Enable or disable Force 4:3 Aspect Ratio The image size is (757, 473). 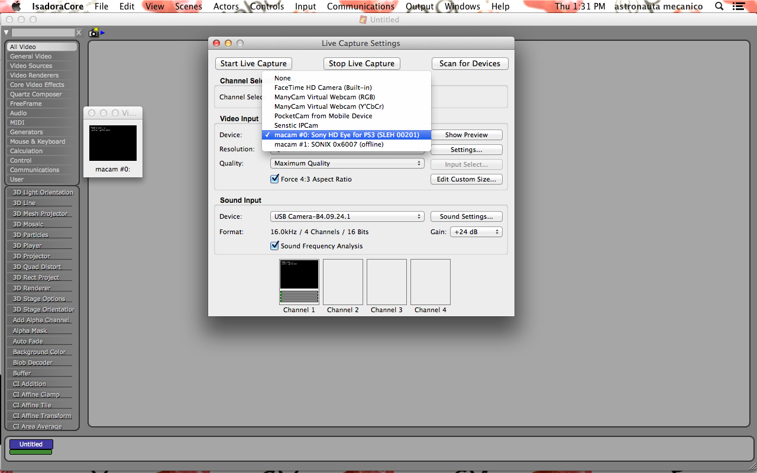click(274, 179)
